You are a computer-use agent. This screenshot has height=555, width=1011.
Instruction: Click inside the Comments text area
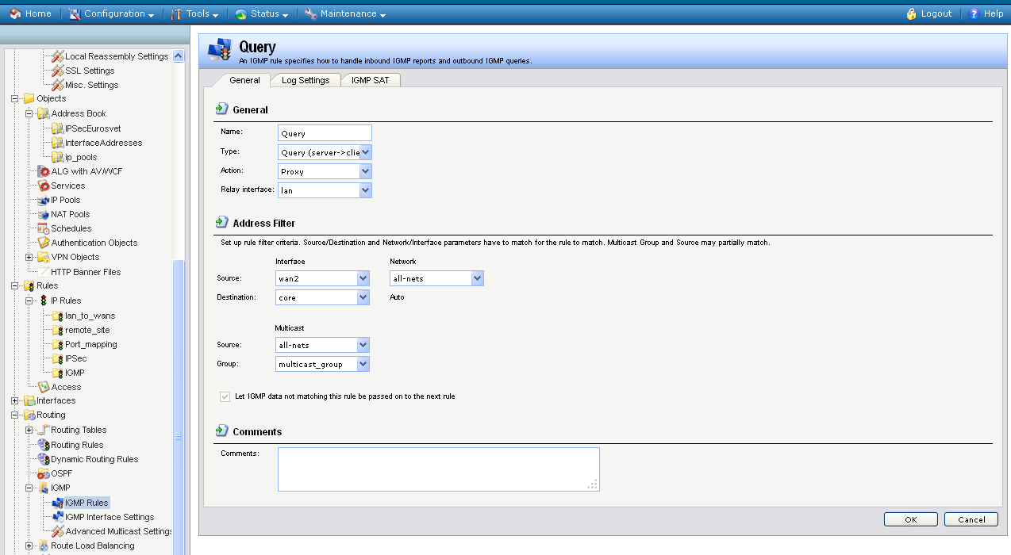tap(438, 469)
